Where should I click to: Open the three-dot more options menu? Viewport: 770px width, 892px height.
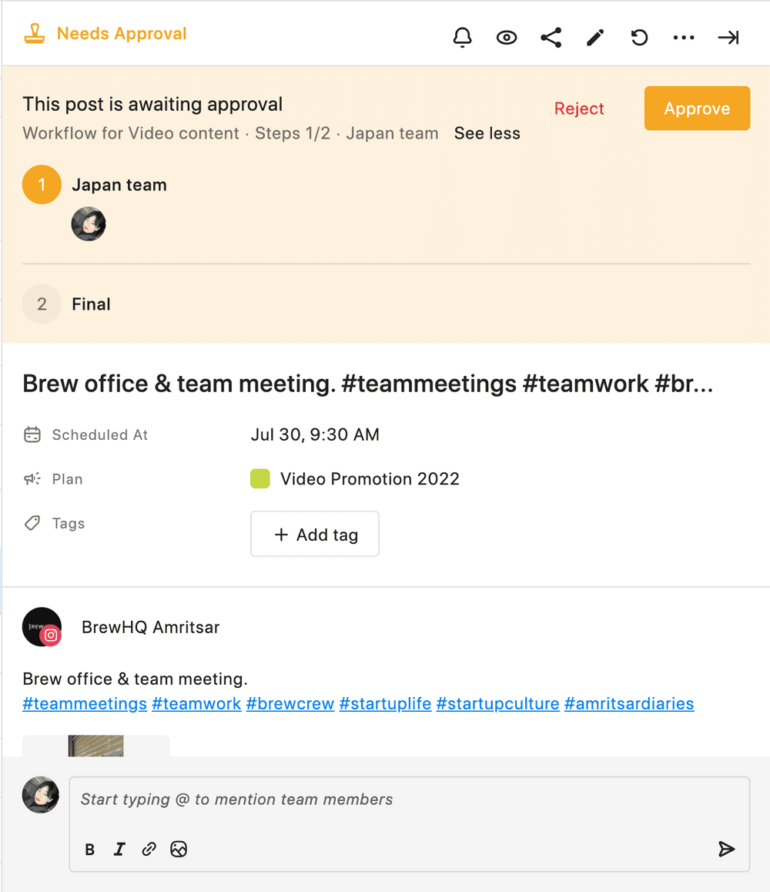[x=684, y=38]
